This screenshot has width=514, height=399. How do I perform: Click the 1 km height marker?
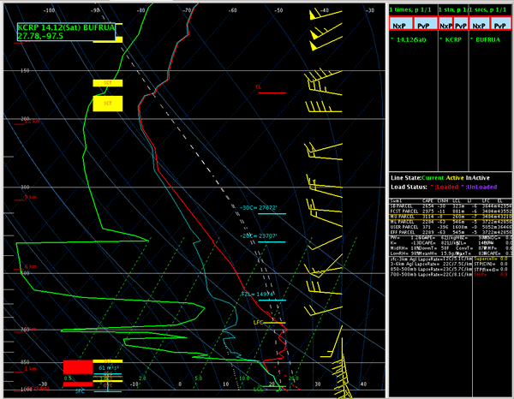tap(31, 369)
